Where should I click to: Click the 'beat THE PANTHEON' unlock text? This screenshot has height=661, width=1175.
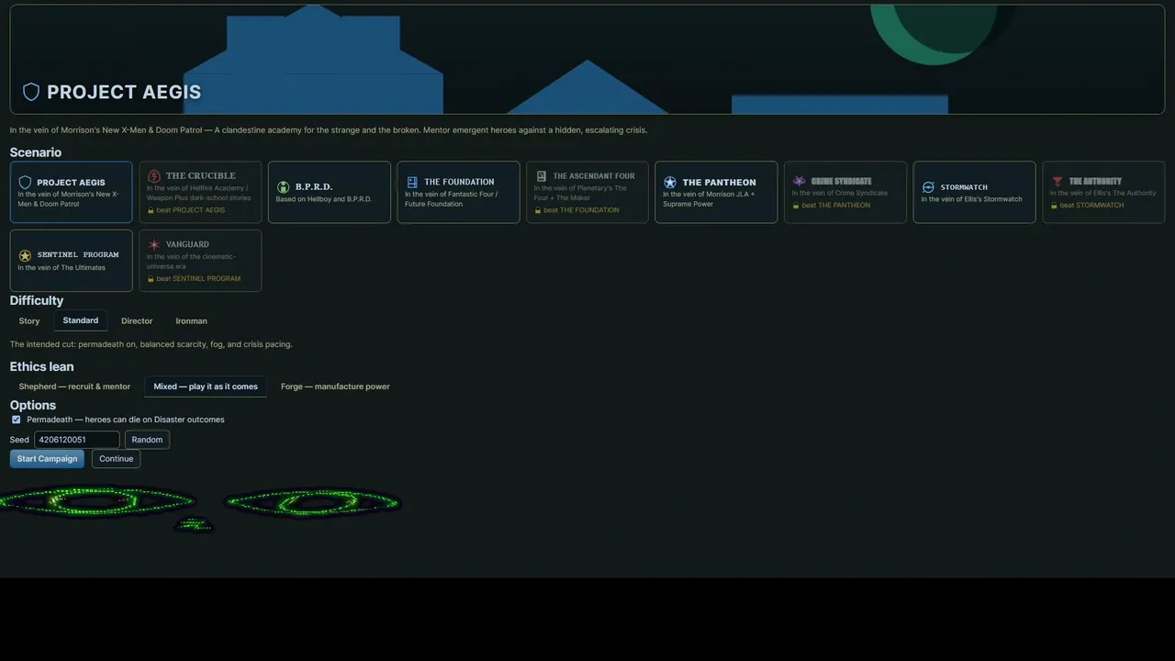click(x=835, y=206)
